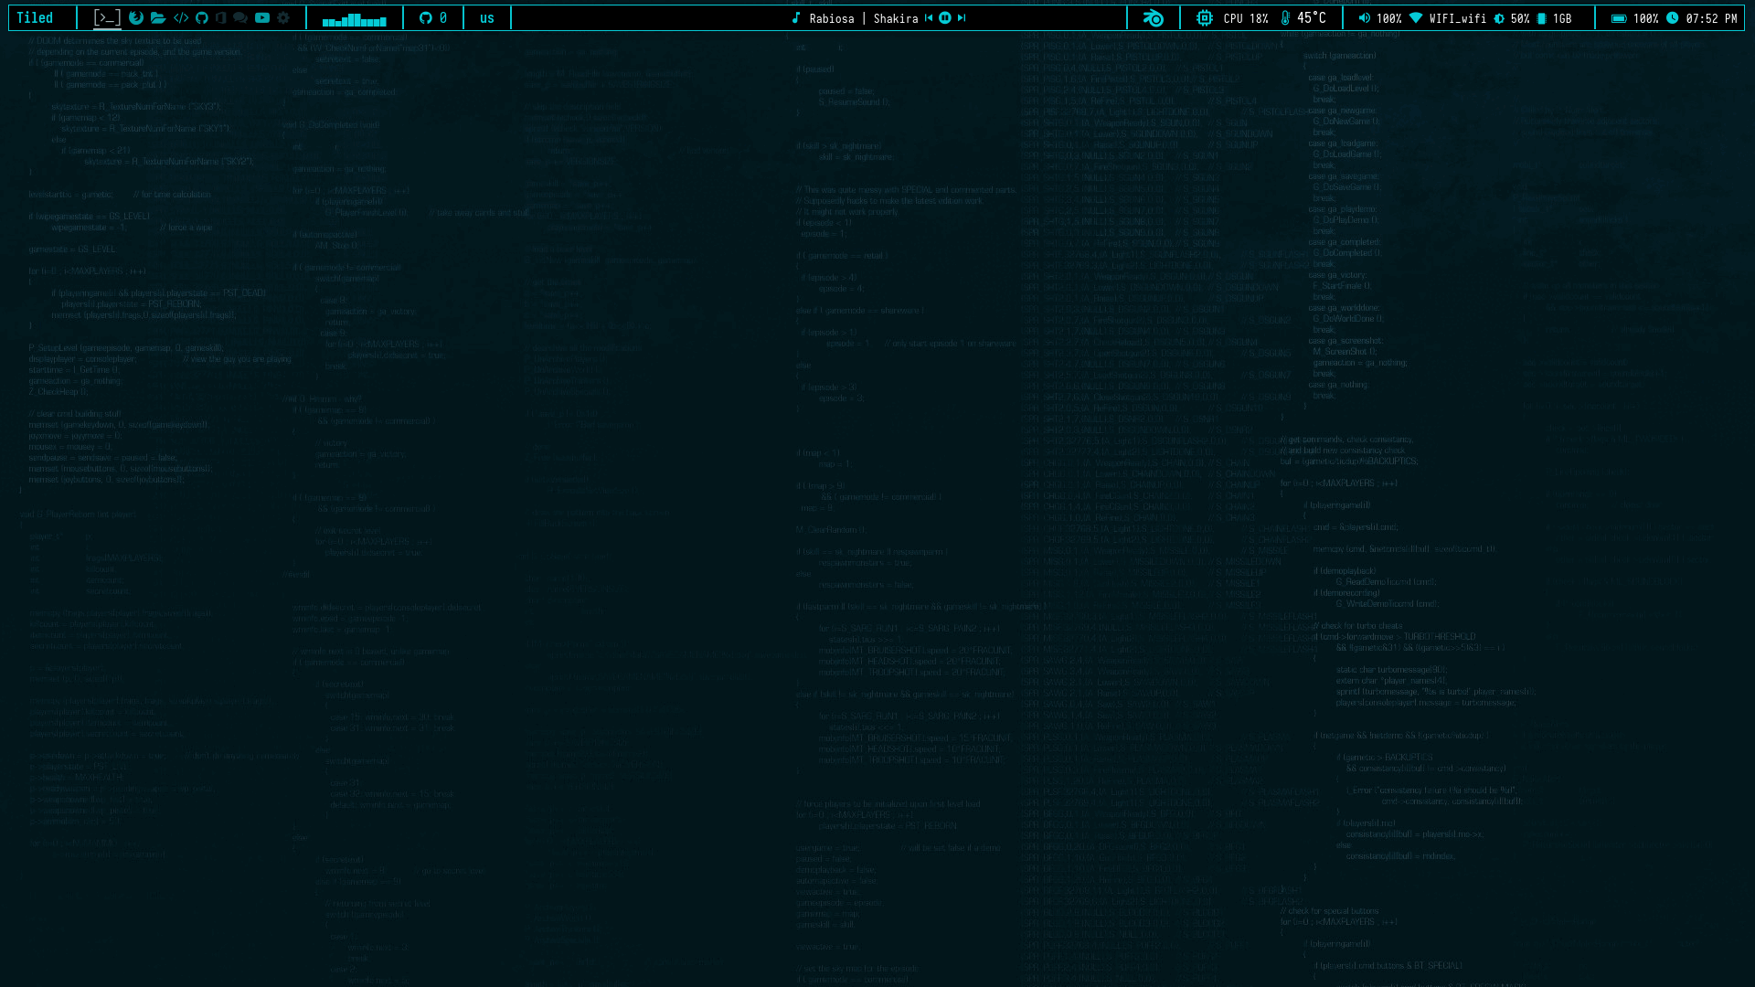This screenshot has height=987, width=1755.
Task: Click the Blender logo icon in bar
Action: coord(1154,18)
